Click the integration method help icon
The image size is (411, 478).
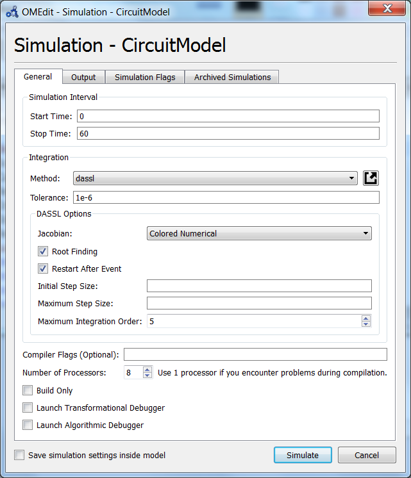[371, 178]
